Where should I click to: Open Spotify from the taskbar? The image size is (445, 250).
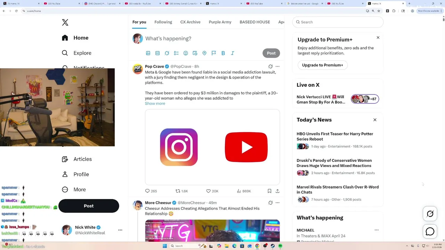coord(280,246)
